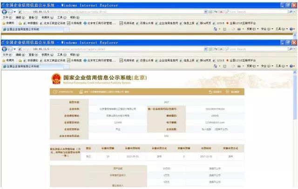The height and width of the screenshot is (189, 298).
Task: Open Home page icon in front window command bar
Action: coord(215,66)
